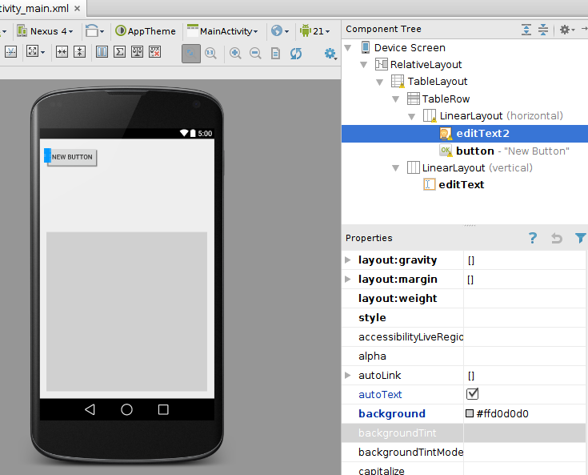The image size is (588, 475).
Task: Click NEW BUTTON in device preview
Action: coord(72,157)
